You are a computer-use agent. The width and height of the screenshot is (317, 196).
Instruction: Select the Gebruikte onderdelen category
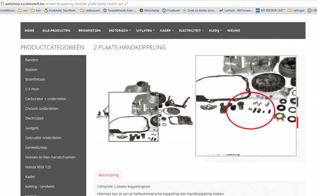tap(43, 138)
